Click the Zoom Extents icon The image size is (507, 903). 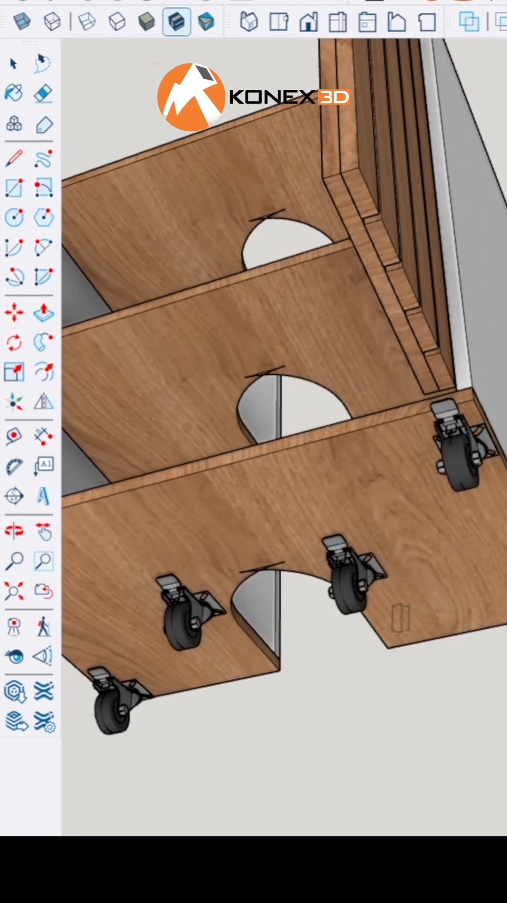coord(14,591)
